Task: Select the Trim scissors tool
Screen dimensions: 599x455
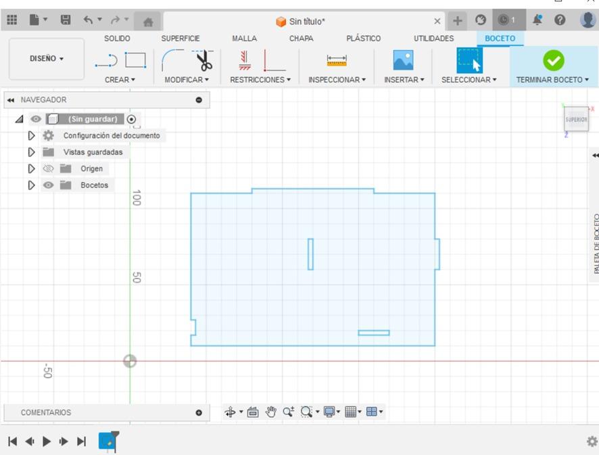Action: point(204,60)
